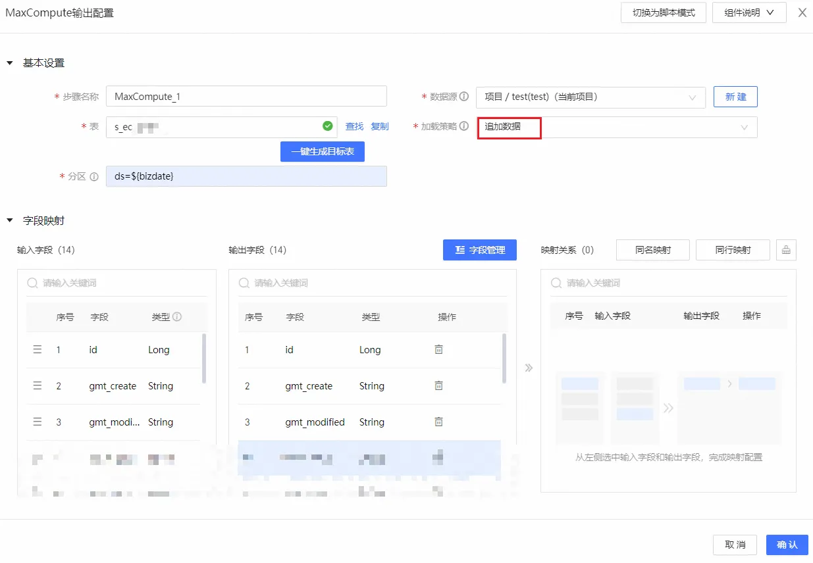The width and height of the screenshot is (813, 563).
Task: Close the MaxCompute output configuration dialog
Action: 802,12
